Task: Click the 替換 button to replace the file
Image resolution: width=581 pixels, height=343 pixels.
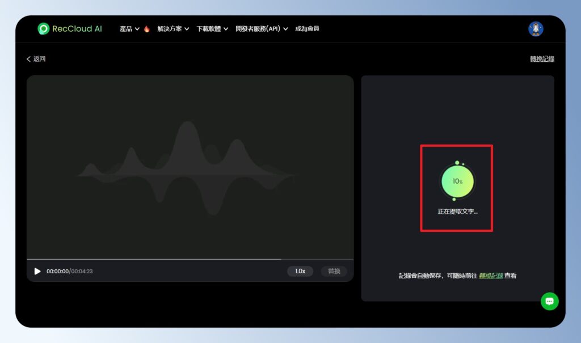Action: tap(334, 271)
